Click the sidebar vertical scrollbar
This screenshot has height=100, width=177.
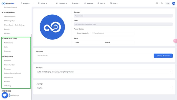click(x=31, y=67)
